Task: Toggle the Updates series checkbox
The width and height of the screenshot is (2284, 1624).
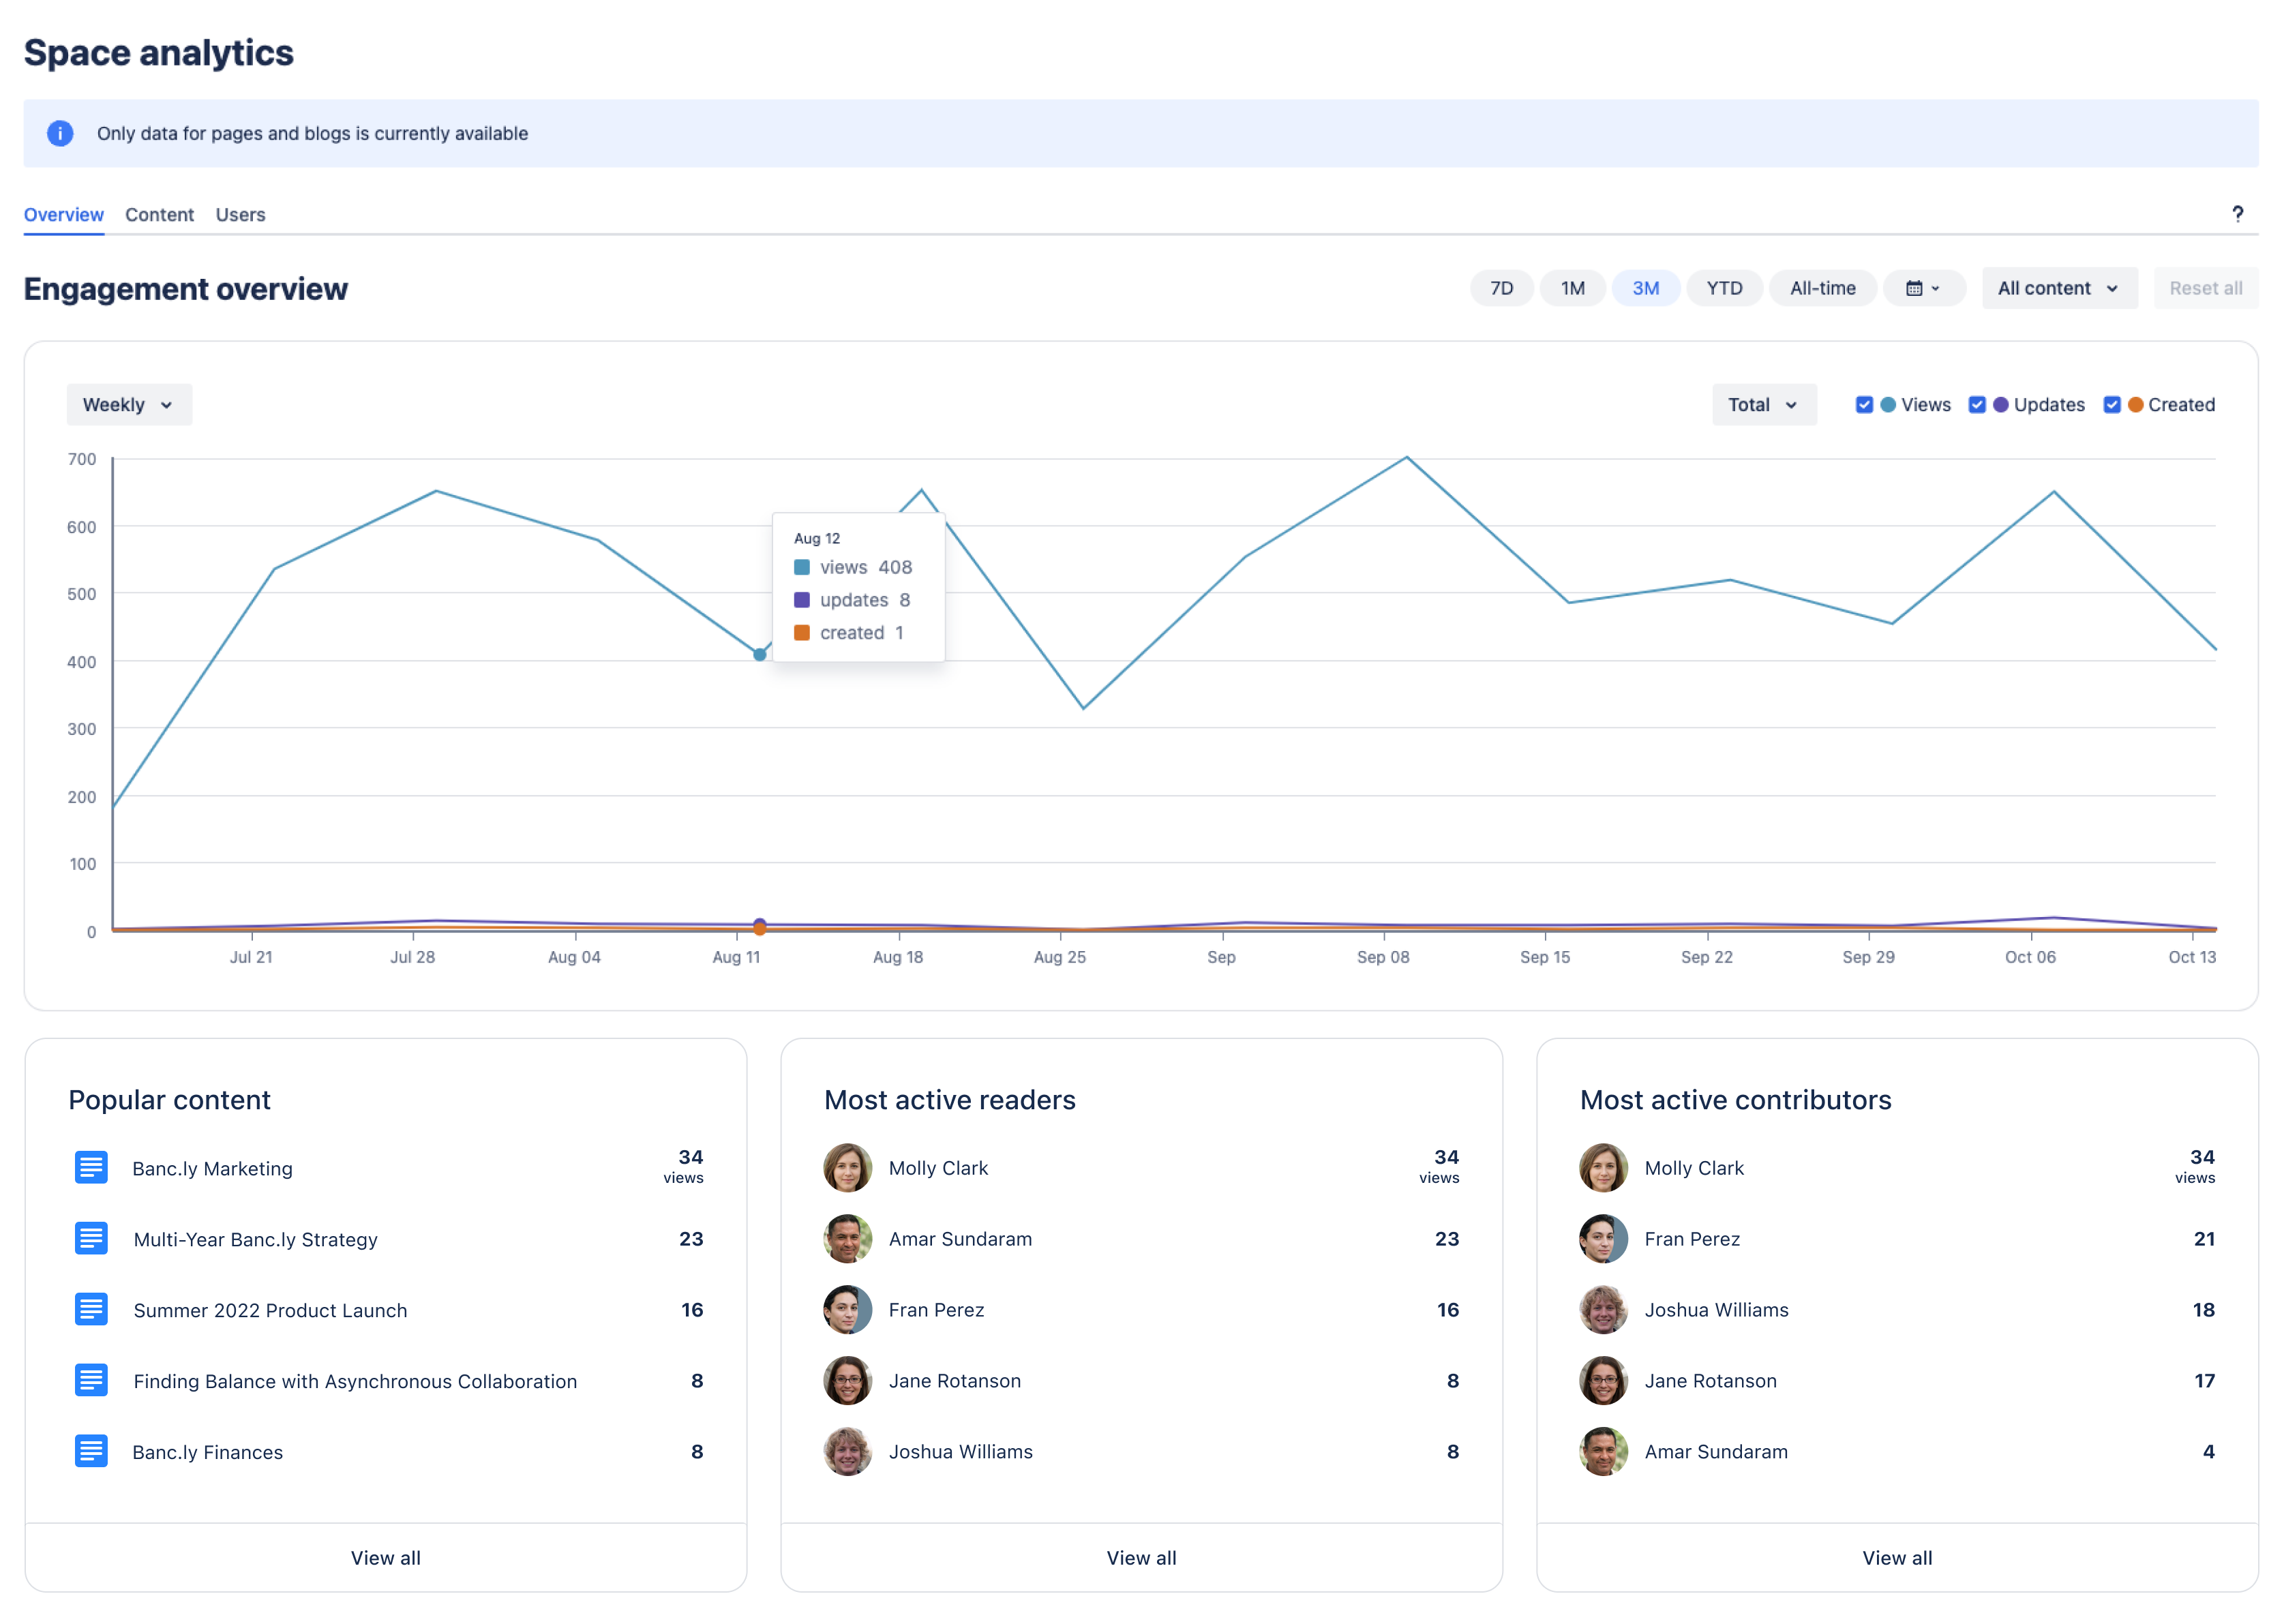Action: coord(1977,405)
